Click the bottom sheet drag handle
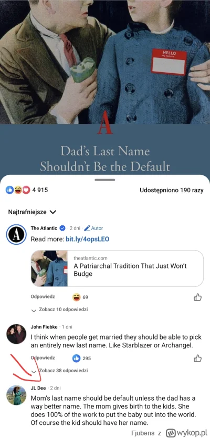 pyautogui.click(x=104, y=180)
